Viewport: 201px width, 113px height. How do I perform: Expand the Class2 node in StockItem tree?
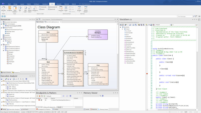point(122,29)
